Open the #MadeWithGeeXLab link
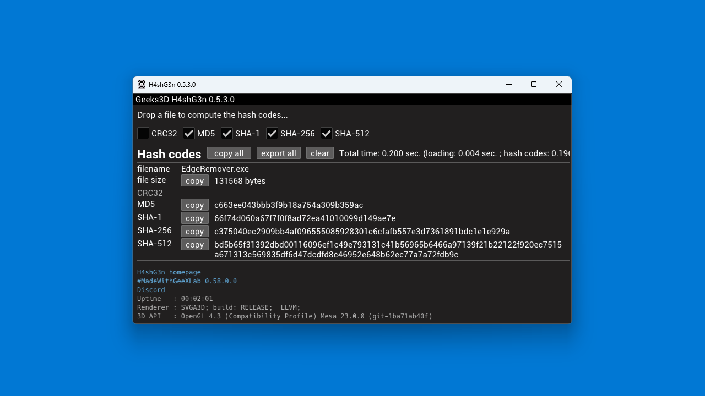 point(187,281)
